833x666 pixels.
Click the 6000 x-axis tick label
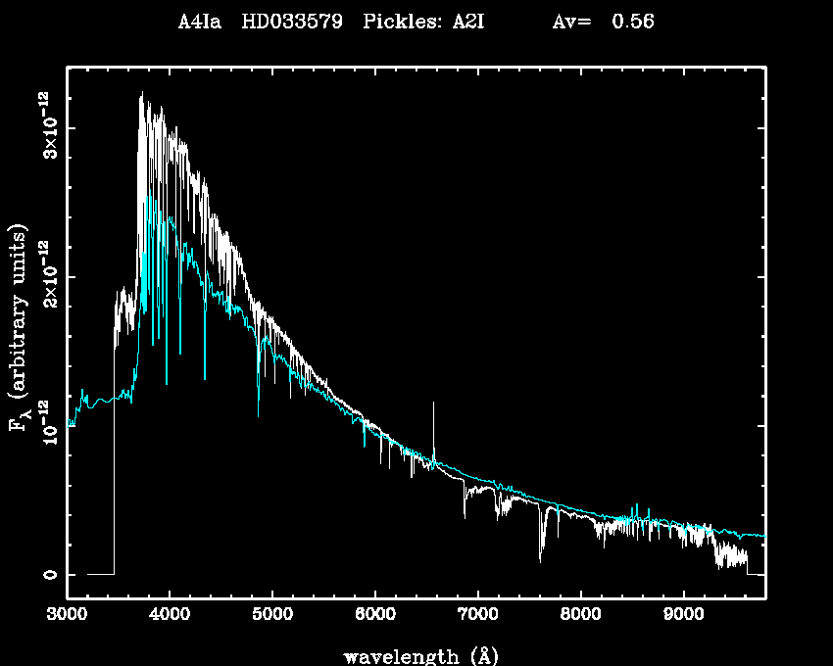[x=375, y=615]
